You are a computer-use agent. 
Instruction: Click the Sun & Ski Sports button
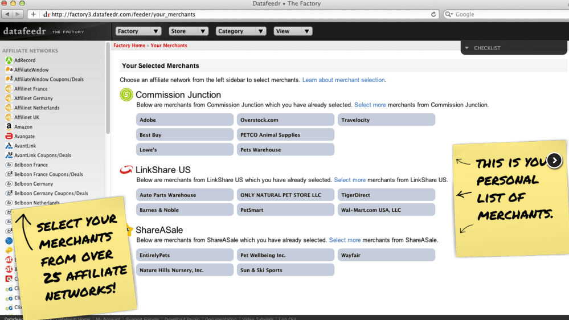pos(285,270)
